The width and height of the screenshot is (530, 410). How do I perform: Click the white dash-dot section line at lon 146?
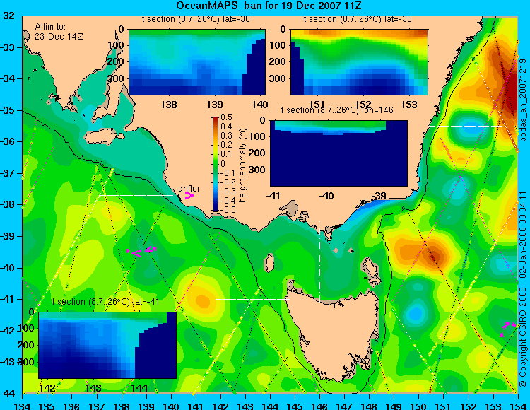pyautogui.click(x=319, y=262)
